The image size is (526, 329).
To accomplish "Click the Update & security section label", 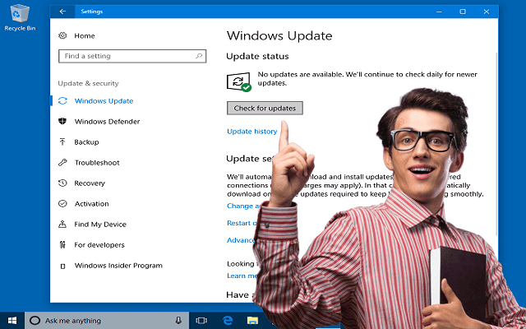I will click(88, 83).
